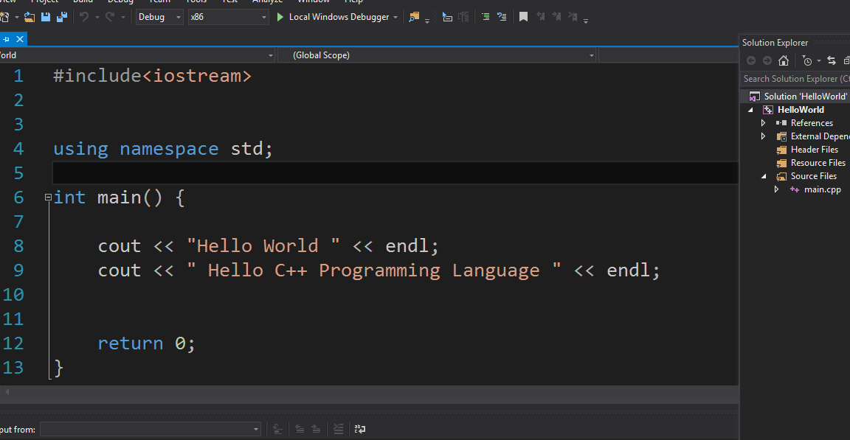Screen dimensions: 850x440
Task: Open the Debug configuration dropdown
Action: pyautogui.click(x=178, y=16)
